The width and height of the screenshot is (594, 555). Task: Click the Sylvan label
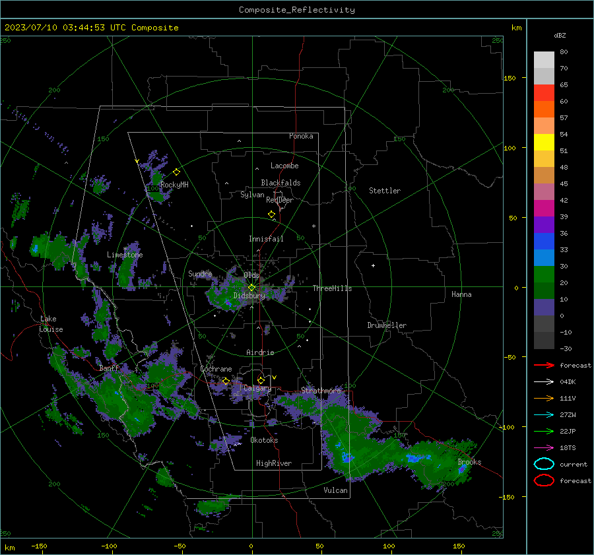[x=252, y=195]
